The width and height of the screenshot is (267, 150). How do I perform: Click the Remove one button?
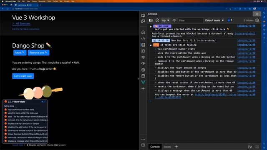pyautogui.click(x=38, y=53)
